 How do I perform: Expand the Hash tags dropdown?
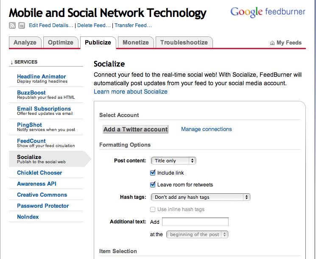click(201, 197)
